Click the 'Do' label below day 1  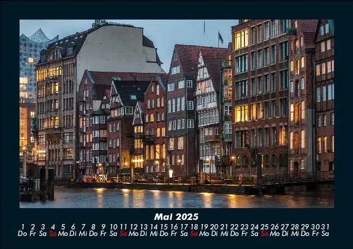(x=23, y=234)
